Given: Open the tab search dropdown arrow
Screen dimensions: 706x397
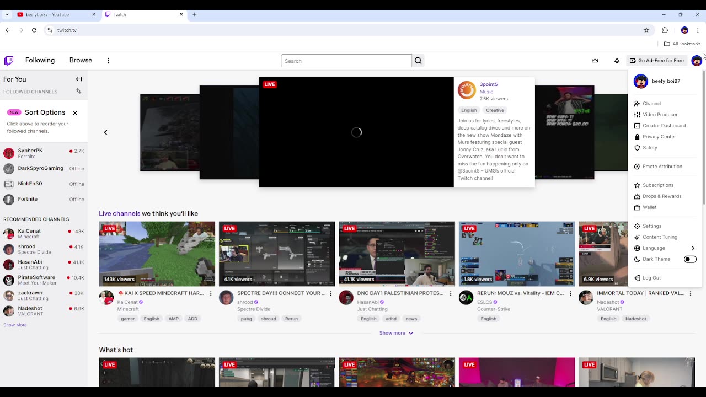Looking at the screenshot, I should [x=7, y=14].
